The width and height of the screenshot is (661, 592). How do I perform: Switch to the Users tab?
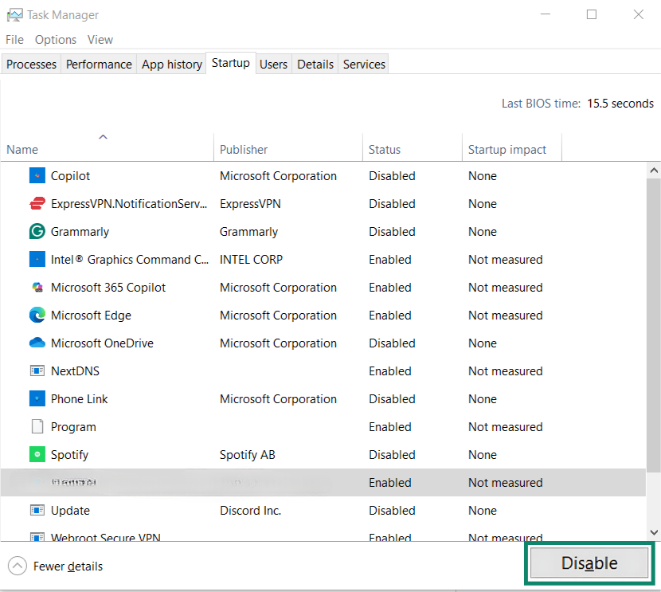pyautogui.click(x=273, y=64)
